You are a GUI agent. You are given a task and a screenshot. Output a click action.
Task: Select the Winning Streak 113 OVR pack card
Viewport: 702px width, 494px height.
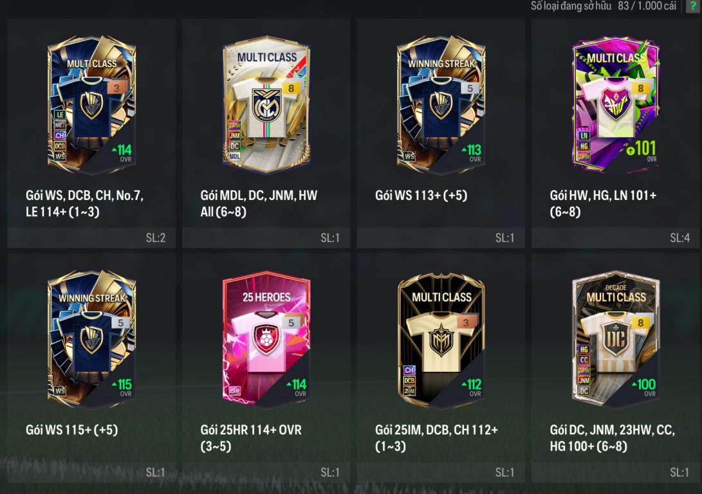click(441, 105)
